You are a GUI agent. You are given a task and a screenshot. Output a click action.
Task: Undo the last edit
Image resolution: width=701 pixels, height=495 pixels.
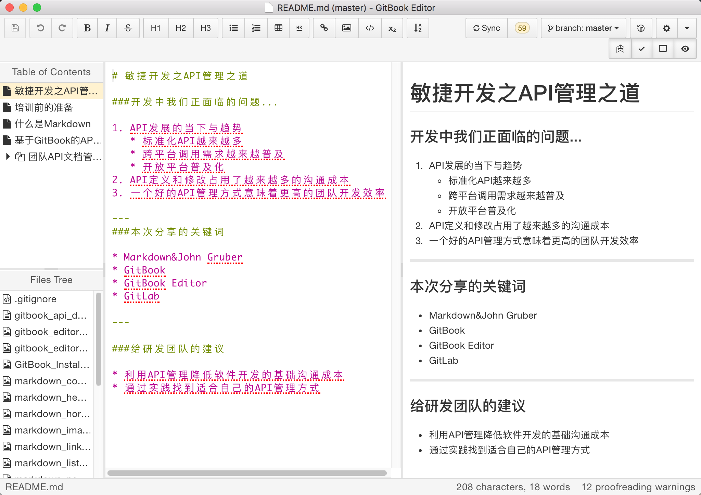(x=41, y=28)
